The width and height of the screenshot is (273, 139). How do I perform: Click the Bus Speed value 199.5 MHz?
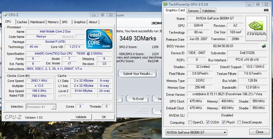(x=39, y=91)
